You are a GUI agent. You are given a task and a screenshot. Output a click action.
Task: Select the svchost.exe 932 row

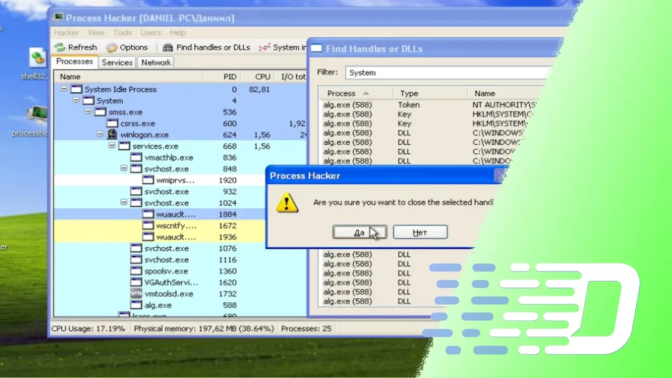[180, 192]
